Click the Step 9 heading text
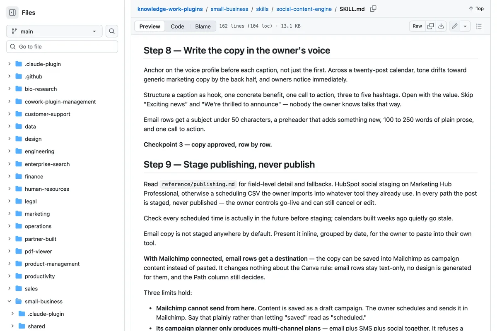 [x=229, y=164]
